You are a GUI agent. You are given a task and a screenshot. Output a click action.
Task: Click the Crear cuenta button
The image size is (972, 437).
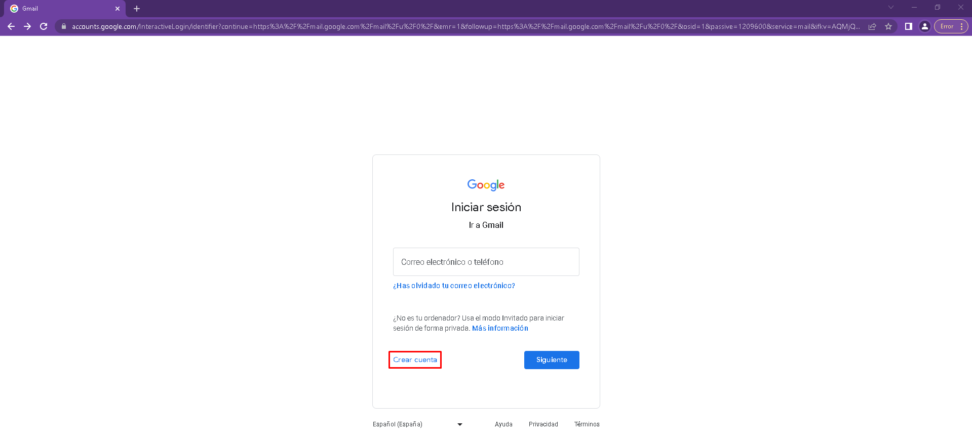pos(415,360)
